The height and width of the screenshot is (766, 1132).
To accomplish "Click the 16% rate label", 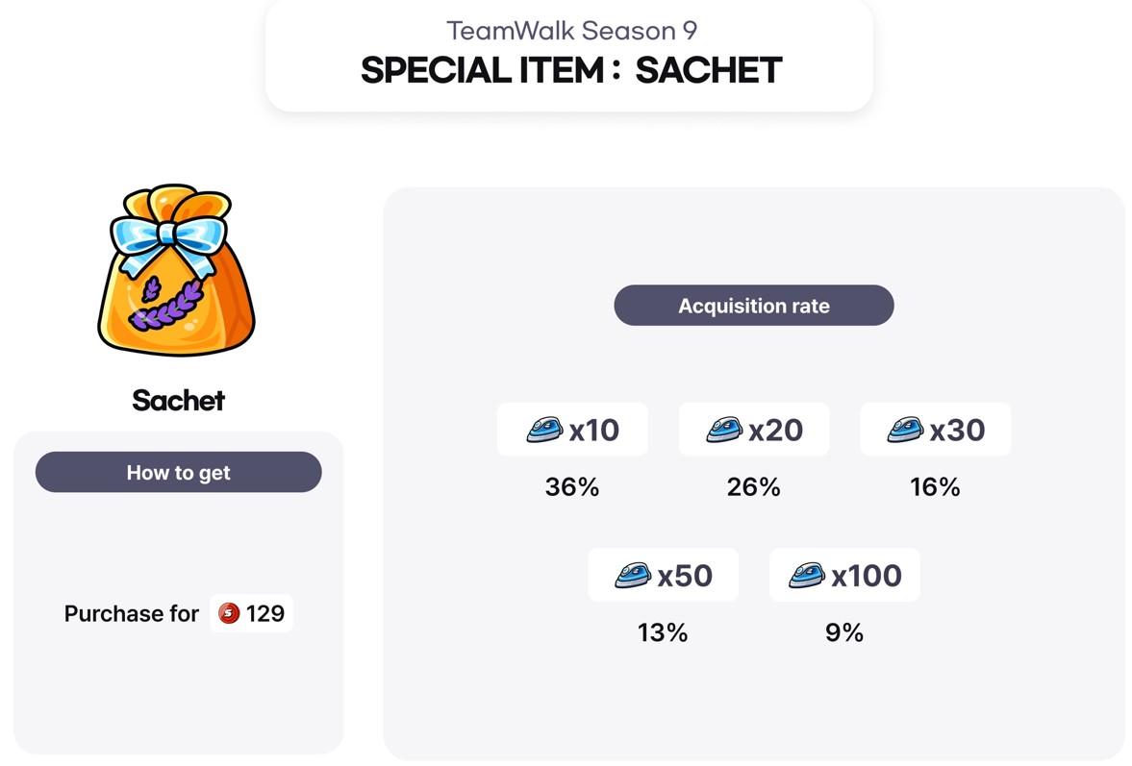I will pos(935,487).
